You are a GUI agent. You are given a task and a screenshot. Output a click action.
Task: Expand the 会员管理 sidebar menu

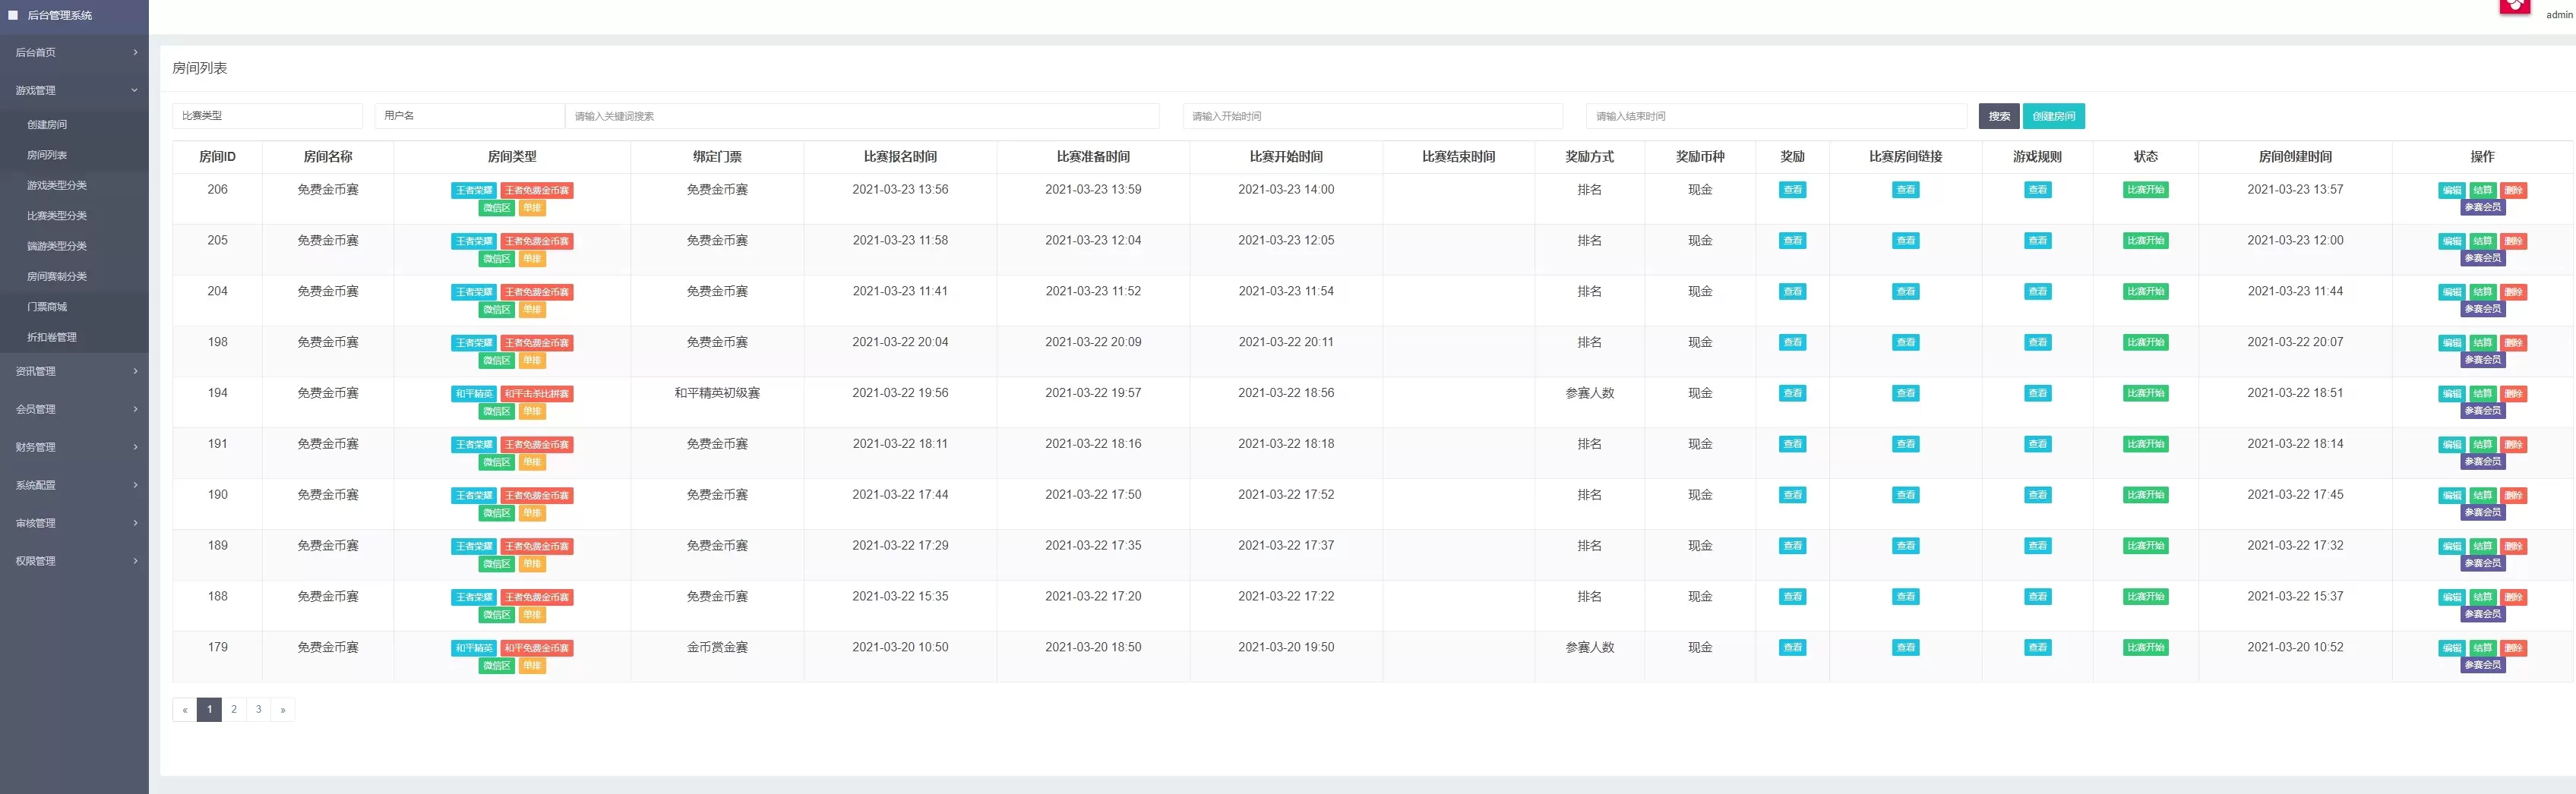[x=74, y=409]
